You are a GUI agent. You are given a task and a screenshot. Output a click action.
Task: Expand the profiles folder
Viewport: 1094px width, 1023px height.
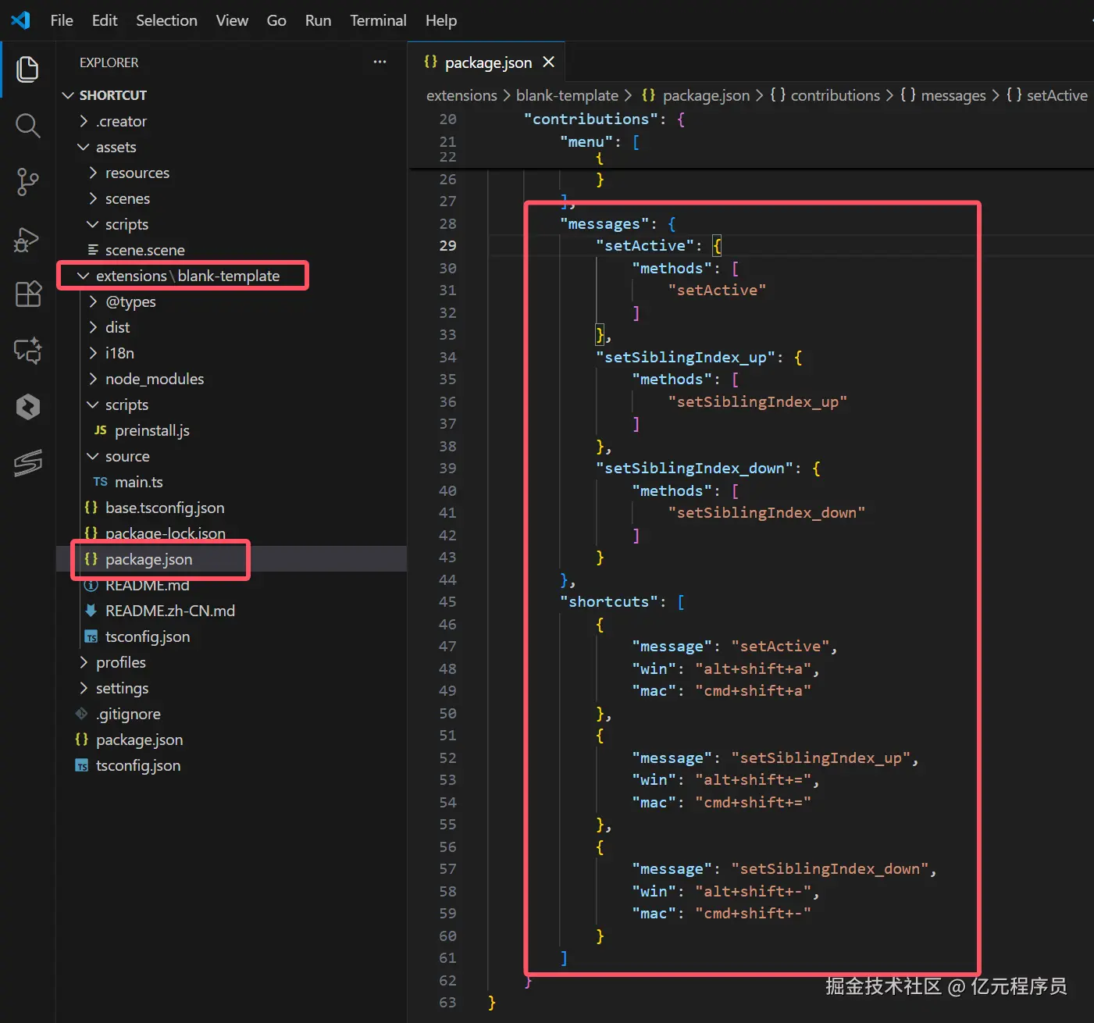(231, 662)
